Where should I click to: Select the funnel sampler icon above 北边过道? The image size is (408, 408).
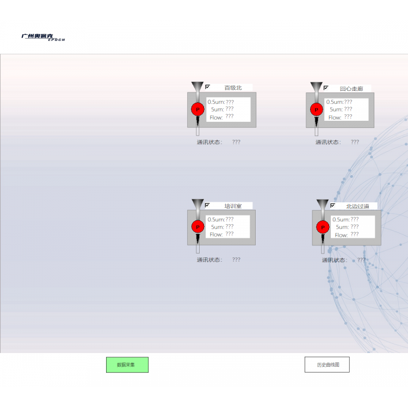(323, 205)
